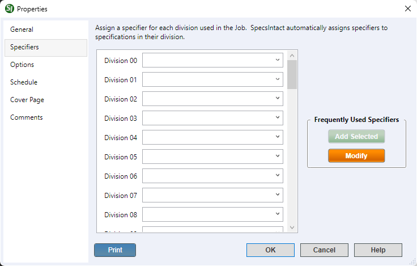Open the Division 05 combo box
This screenshot has height=266, width=417.
point(277,157)
